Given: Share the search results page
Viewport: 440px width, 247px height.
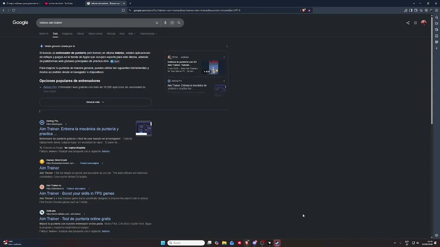Looking at the screenshot, I should pos(408,23).
